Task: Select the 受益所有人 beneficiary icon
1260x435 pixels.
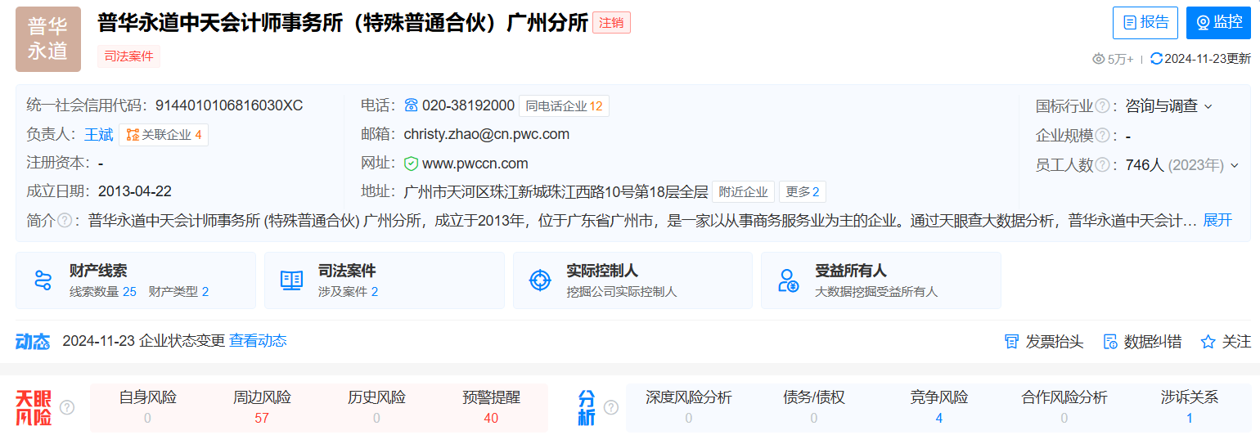Action: pyautogui.click(x=789, y=280)
